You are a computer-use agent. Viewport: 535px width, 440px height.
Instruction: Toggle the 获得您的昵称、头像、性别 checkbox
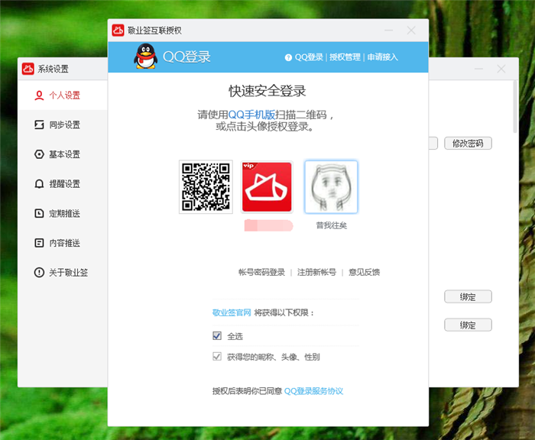(217, 357)
